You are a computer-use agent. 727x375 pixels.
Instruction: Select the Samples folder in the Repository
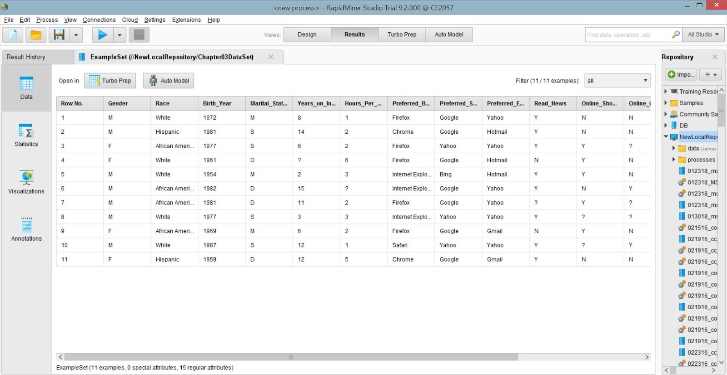point(687,103)
